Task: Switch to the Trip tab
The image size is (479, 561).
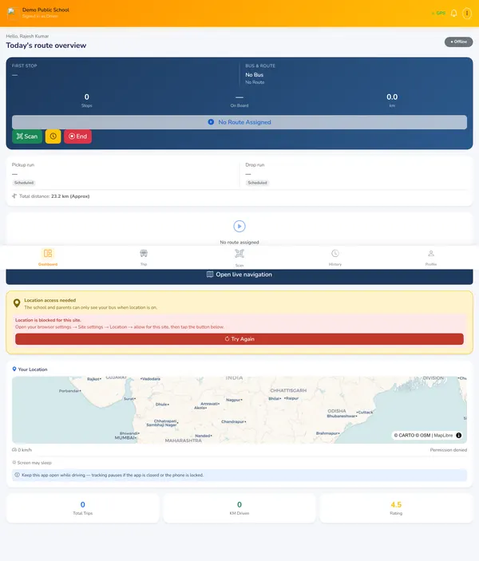Action: pyautogui.click(x=144, y=257)
